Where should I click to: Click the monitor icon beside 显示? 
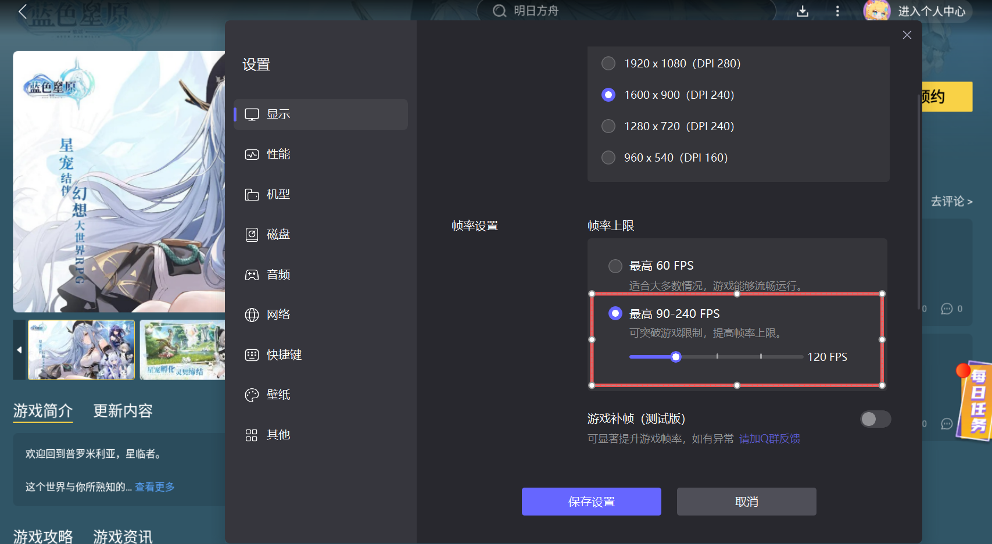252,114
